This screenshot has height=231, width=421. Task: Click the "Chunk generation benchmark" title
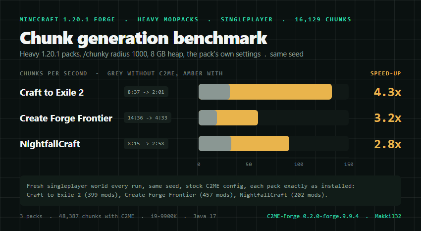[x=143, y=38]
